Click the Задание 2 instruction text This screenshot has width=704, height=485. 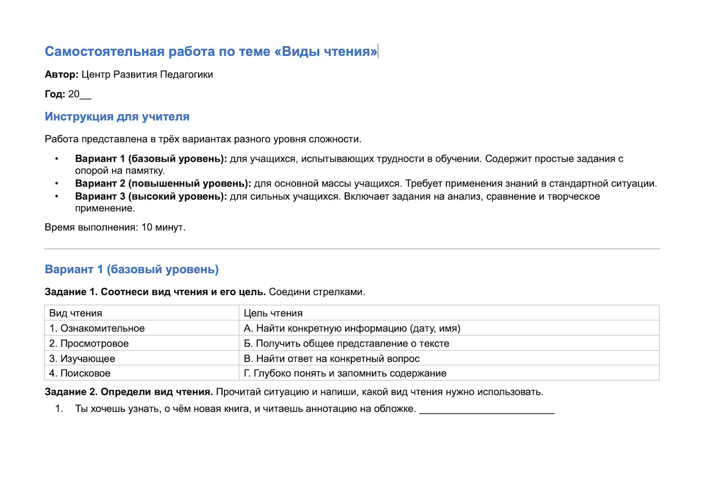click(x=294, y=392)
